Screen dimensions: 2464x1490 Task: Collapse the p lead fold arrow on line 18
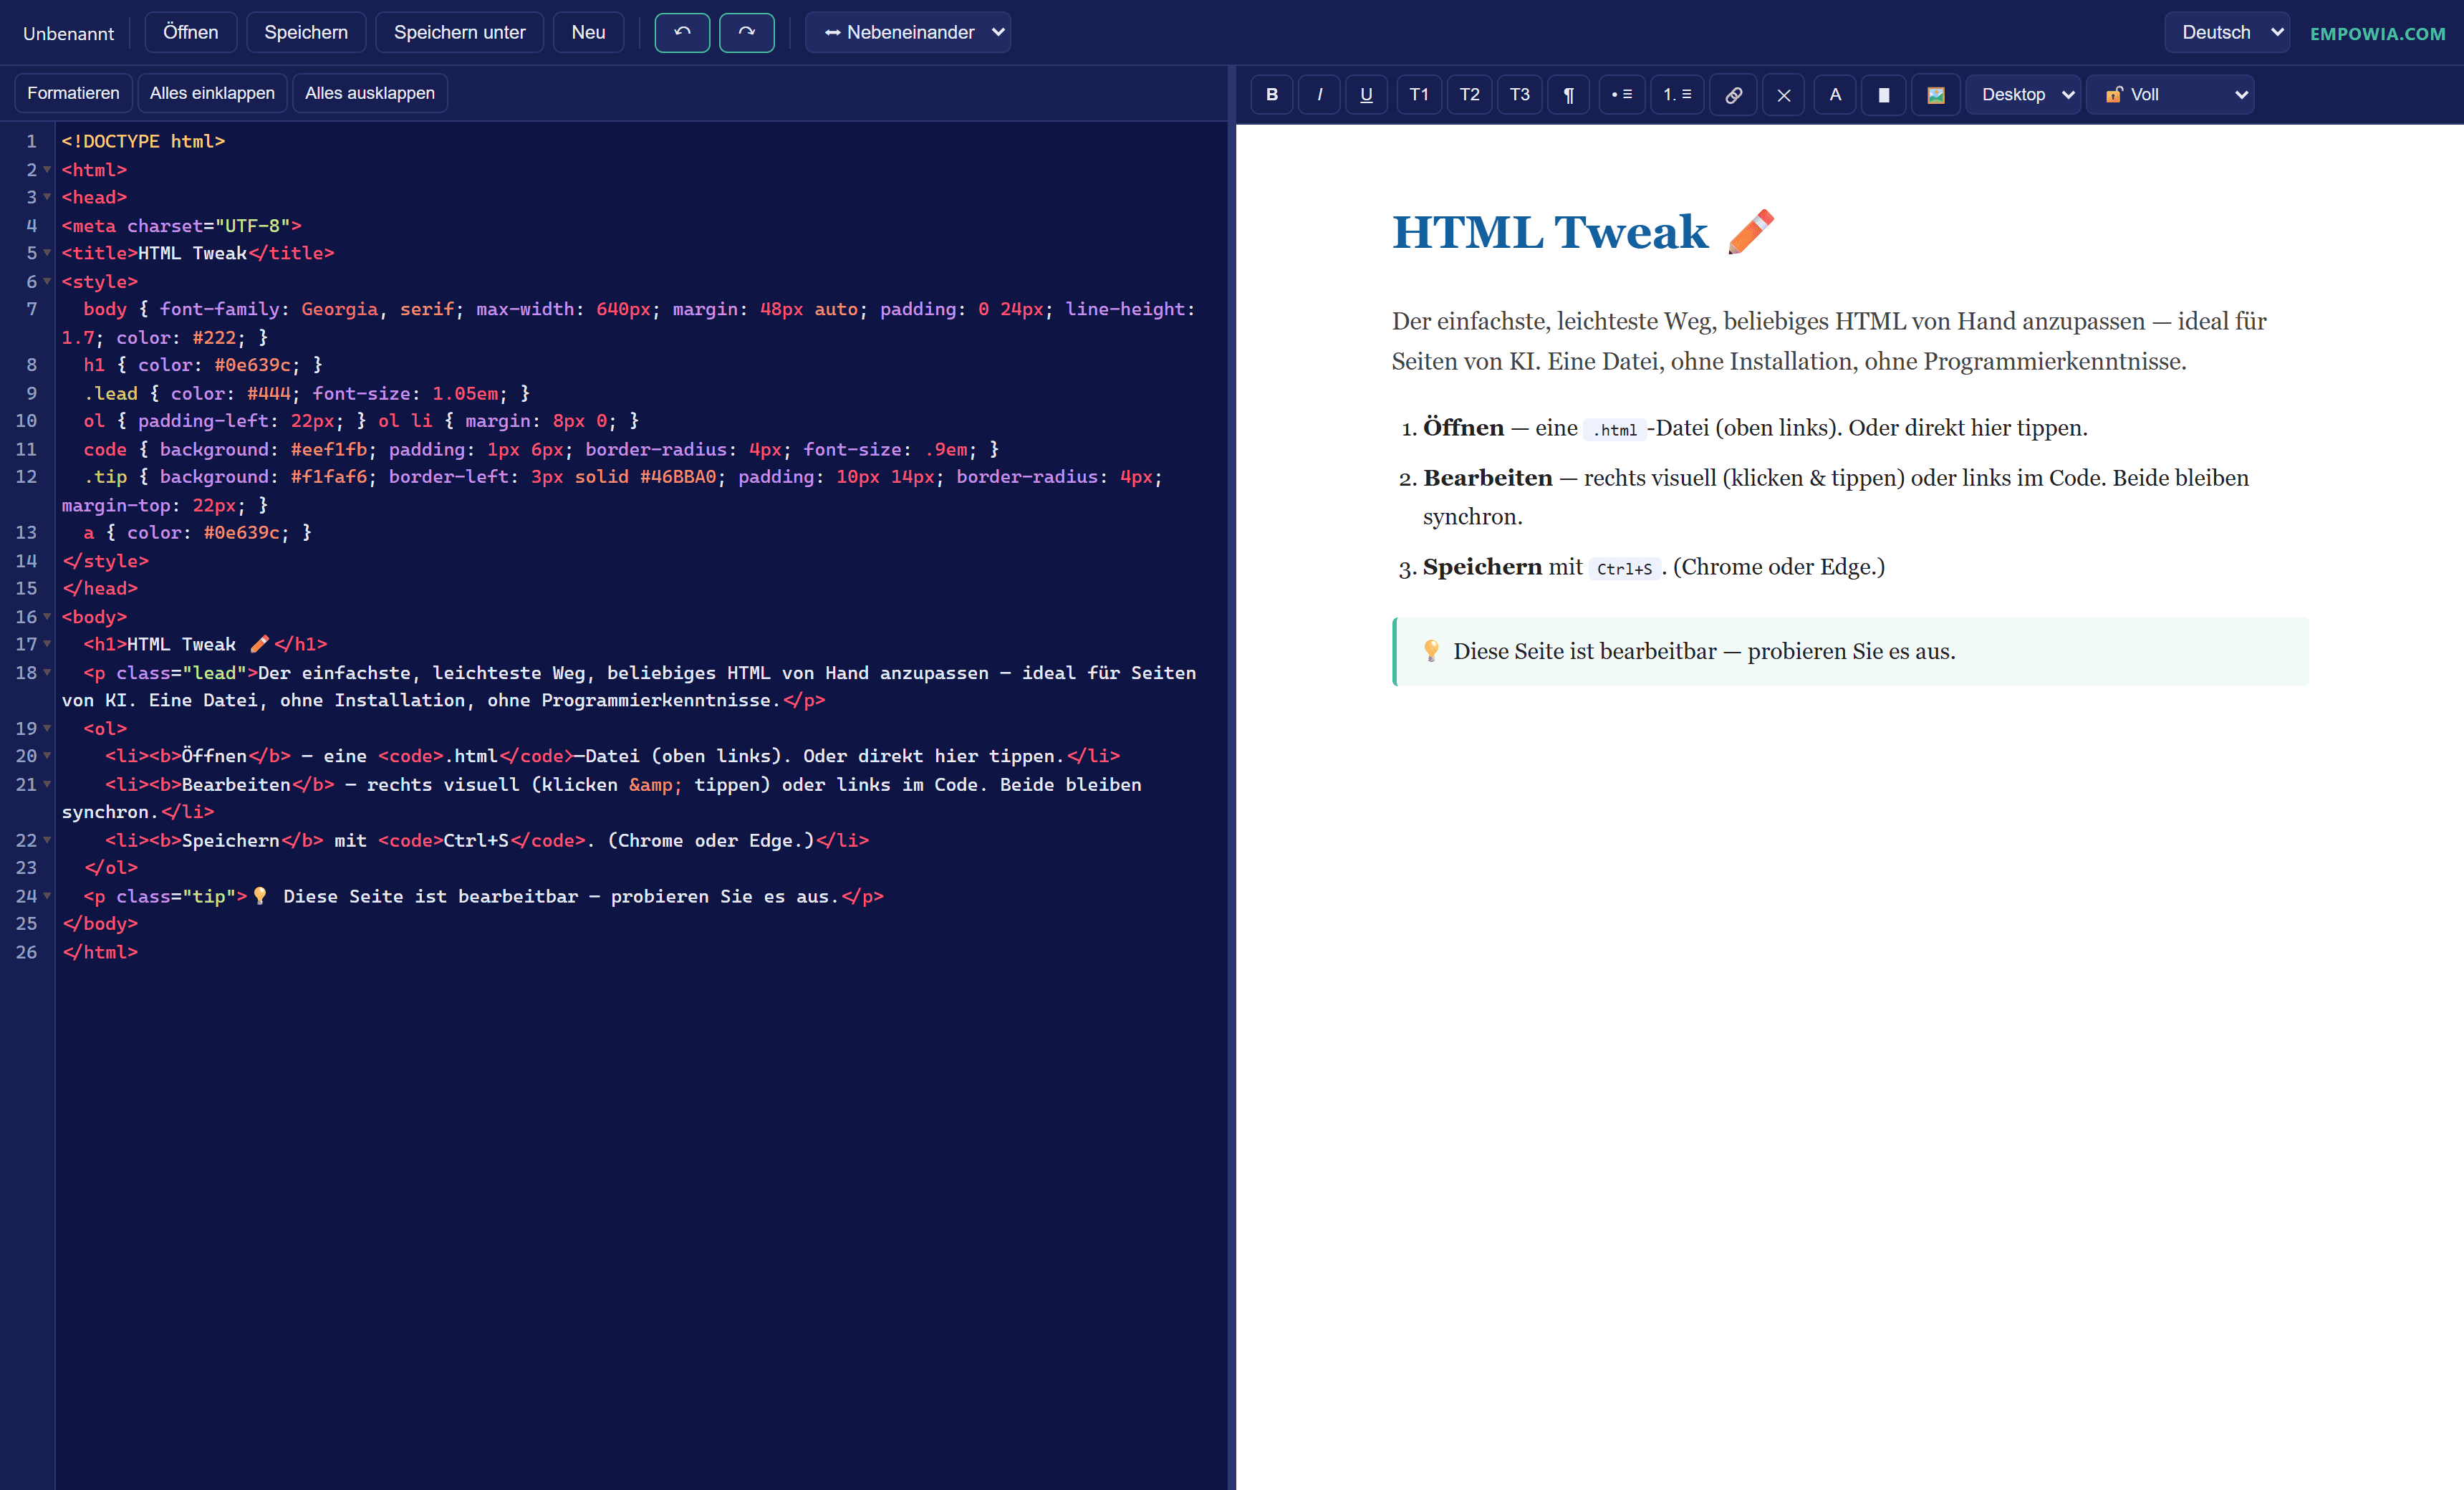point(47,673)
